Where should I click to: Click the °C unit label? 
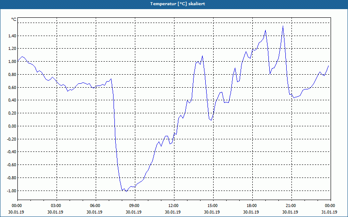coord(14,20)
